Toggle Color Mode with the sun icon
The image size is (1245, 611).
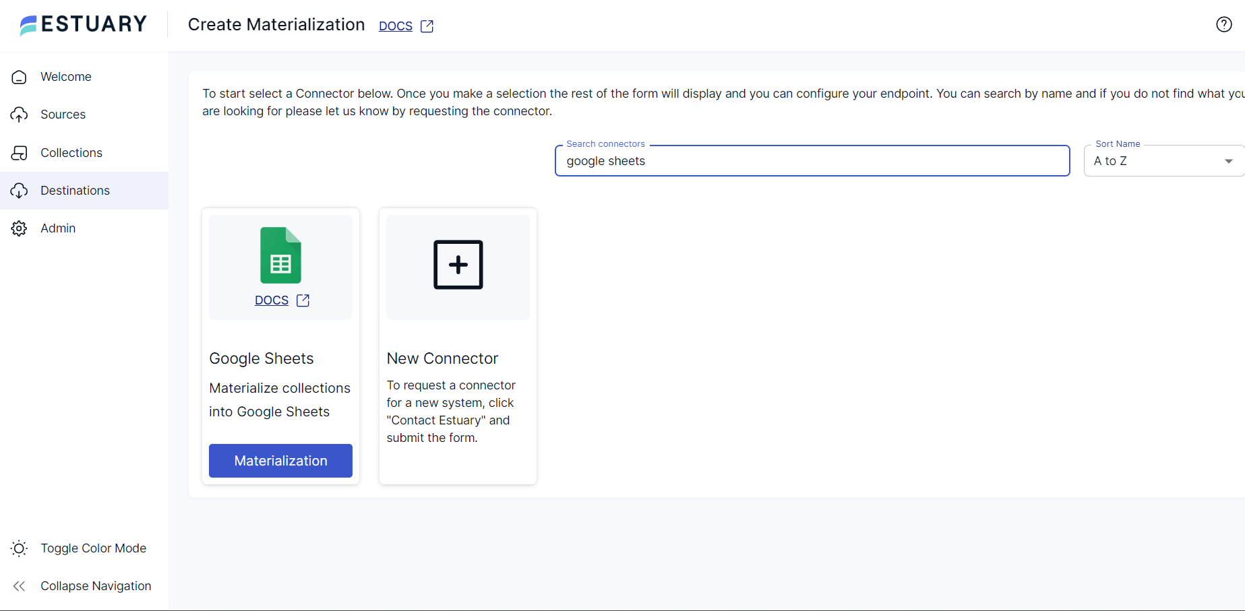point(19,548)
